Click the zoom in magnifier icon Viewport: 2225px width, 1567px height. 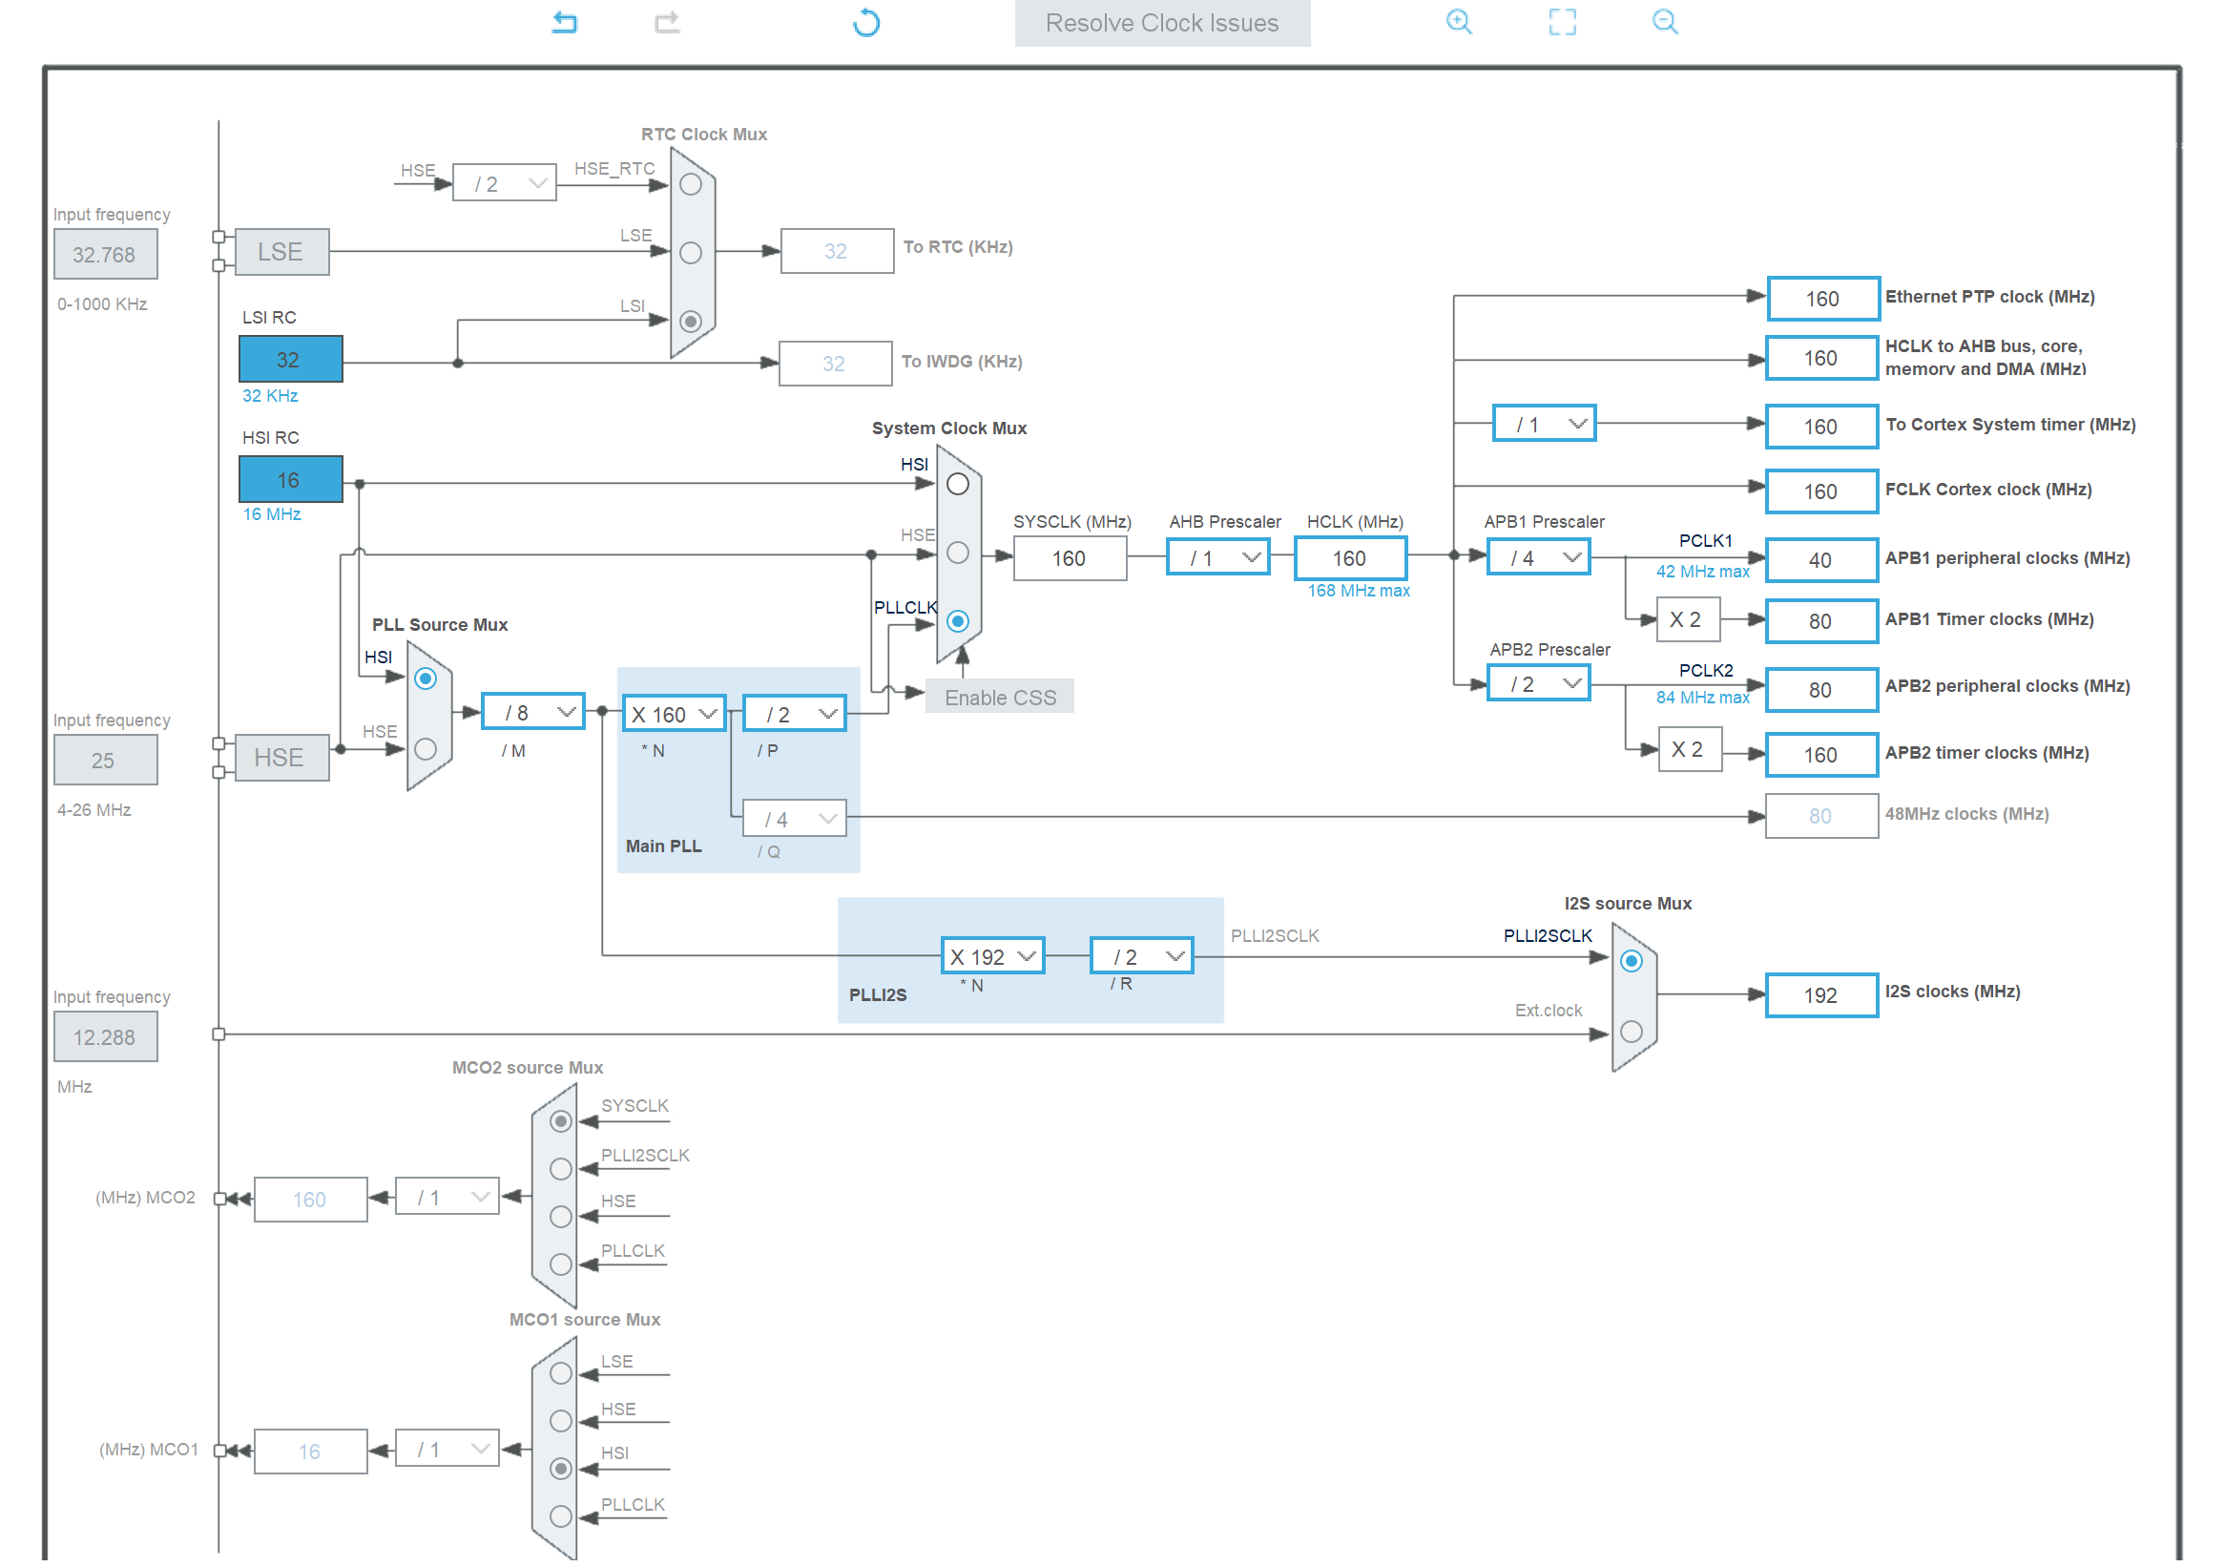click(x=1459, y=21)
